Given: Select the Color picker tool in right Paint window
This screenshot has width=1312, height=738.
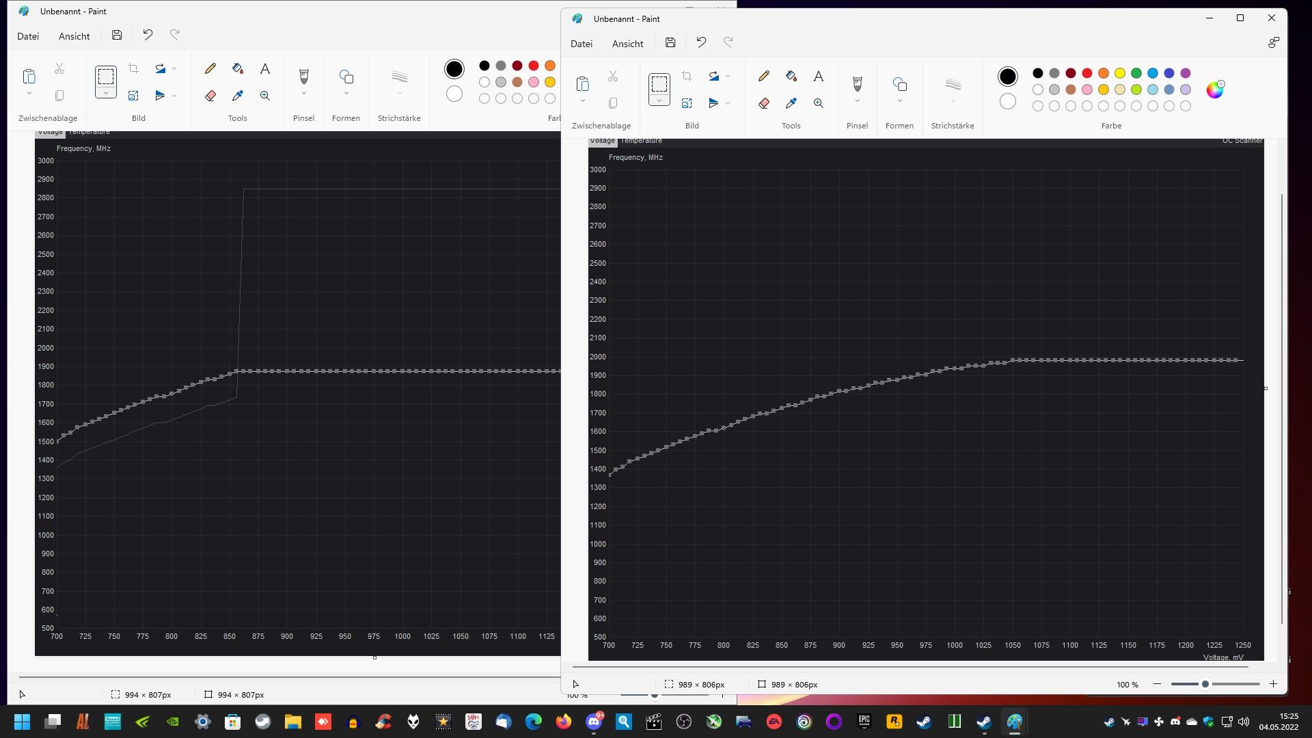Looking at the screenshot, I should pos(791,103).
